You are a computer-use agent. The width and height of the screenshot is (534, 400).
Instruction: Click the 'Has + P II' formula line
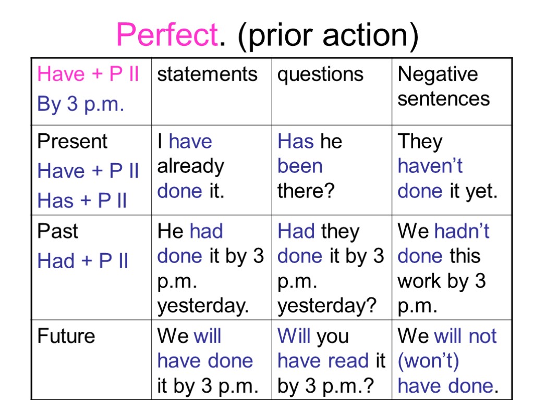point(82,201)
